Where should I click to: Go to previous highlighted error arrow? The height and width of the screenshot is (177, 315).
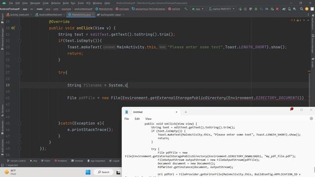tap(304, 20)
